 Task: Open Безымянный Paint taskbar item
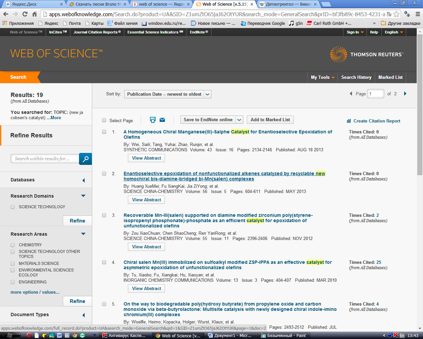284,335
